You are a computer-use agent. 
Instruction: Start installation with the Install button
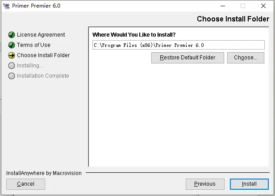point(249,184)
